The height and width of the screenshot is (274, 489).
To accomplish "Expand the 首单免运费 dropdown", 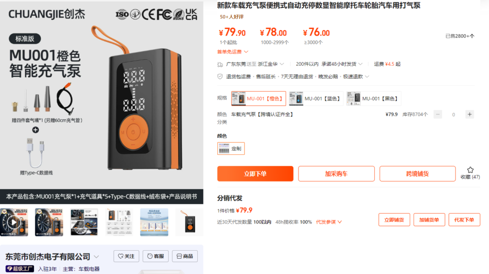I will pyautogui.click(x=233, y=51).
